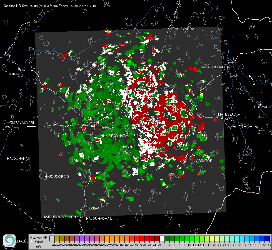The width and height of the screenshot is (272, 250).
Task: Click road number 41 near Vásárosnamény
Action: [x=211, y=82]
